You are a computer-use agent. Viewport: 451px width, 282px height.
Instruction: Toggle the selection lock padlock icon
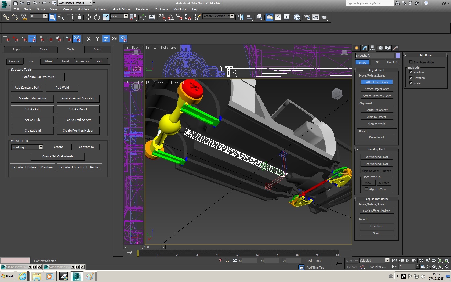pyautogui.click(x=227, y=261)
